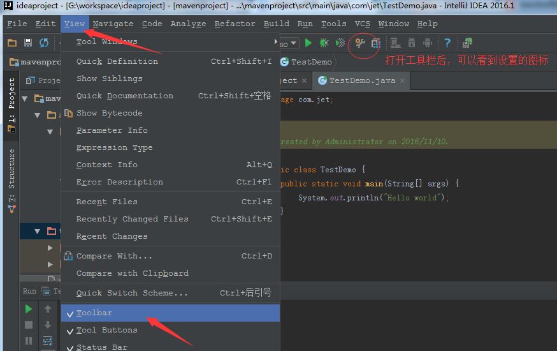Viewport: 557px width, 351px height.
Task: Click the Structure tool window icon
Action: point(11,209)
